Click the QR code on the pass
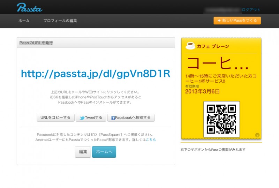279x188 pixels. [221, 119]
